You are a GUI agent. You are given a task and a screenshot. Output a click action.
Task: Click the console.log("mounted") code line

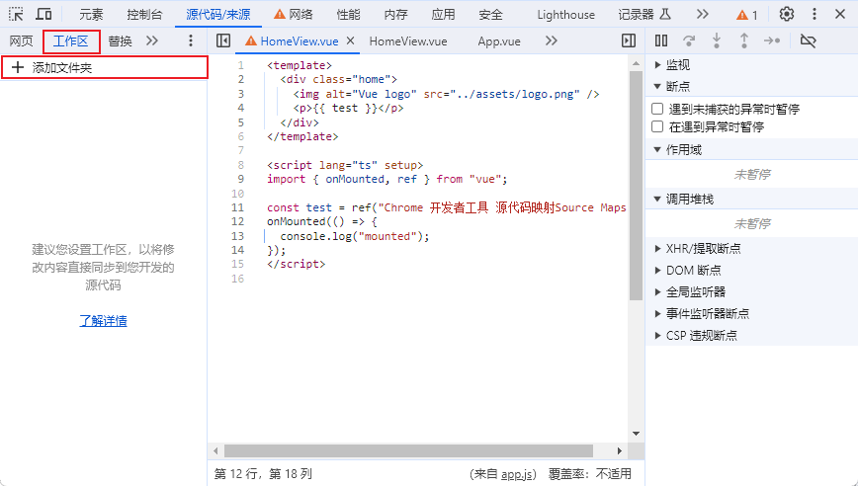click(x=355, y=236)
